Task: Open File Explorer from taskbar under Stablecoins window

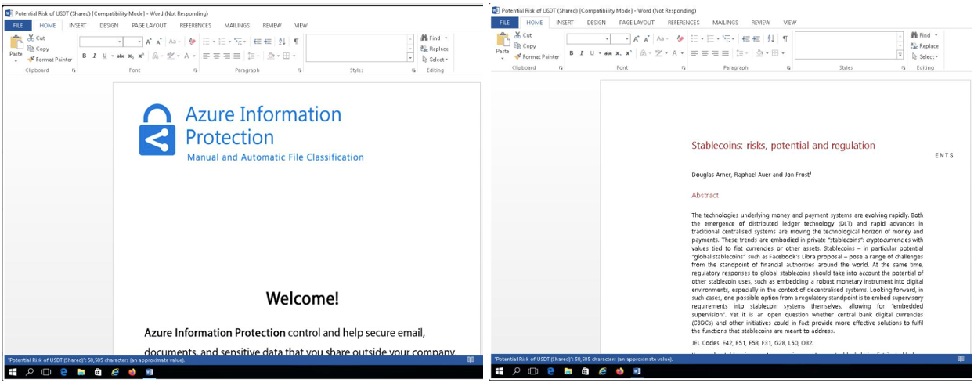Action: pos(568,371)
